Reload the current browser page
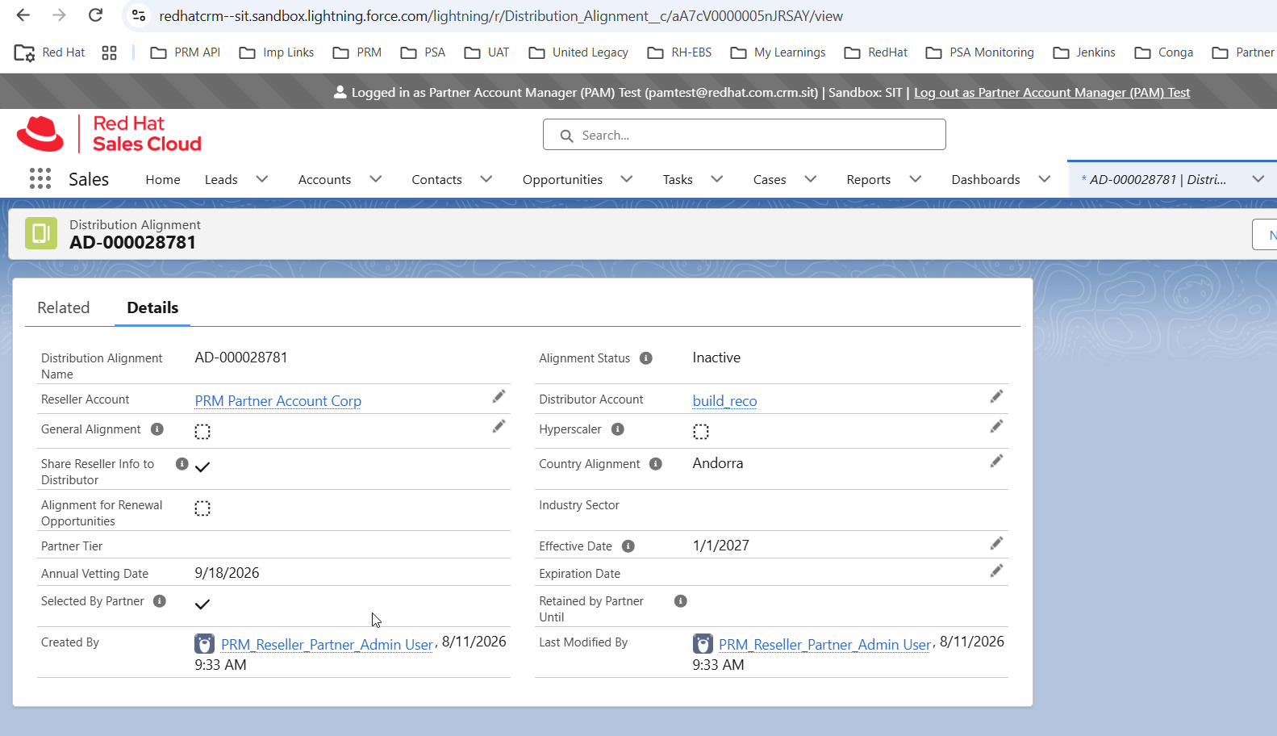 tap(95, 15)
